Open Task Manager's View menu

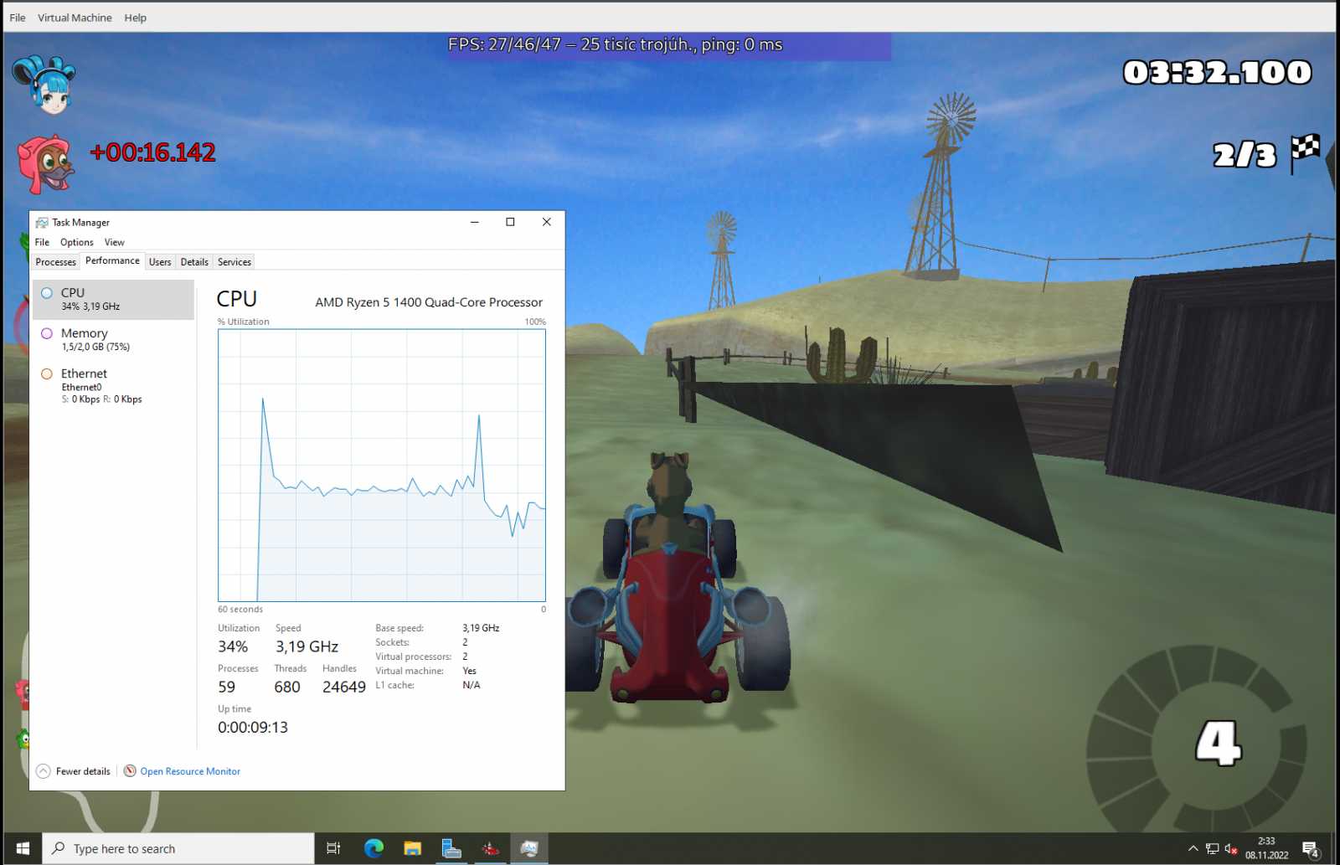click(114, 242)
